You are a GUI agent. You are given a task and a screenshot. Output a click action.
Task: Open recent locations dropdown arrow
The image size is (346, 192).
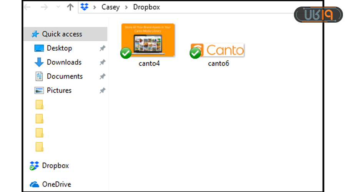click(58, 7)
